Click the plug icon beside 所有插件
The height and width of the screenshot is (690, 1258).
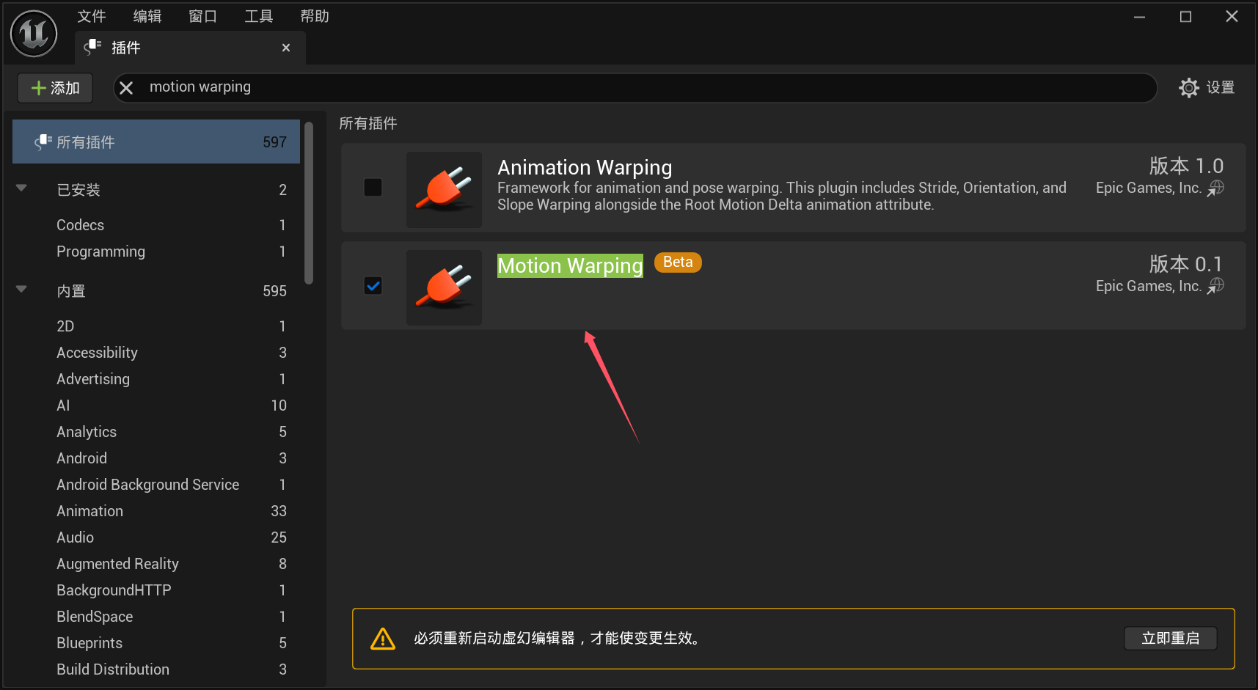coord(43,142)
